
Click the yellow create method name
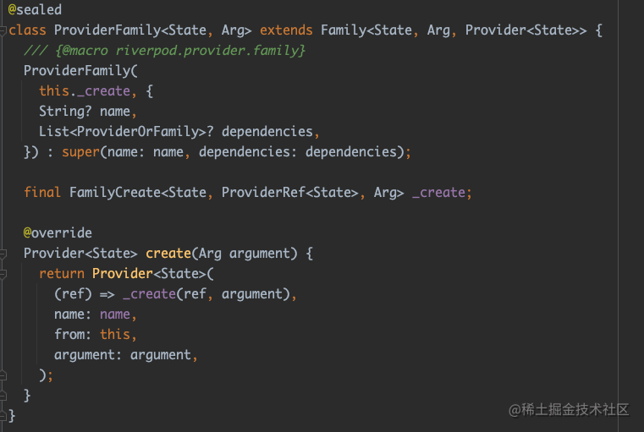168,254
